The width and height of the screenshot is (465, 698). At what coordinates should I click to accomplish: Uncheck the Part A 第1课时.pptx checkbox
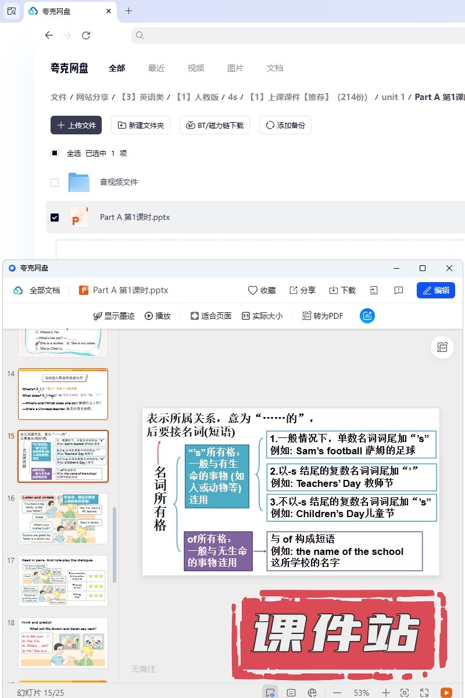[55, 218]
